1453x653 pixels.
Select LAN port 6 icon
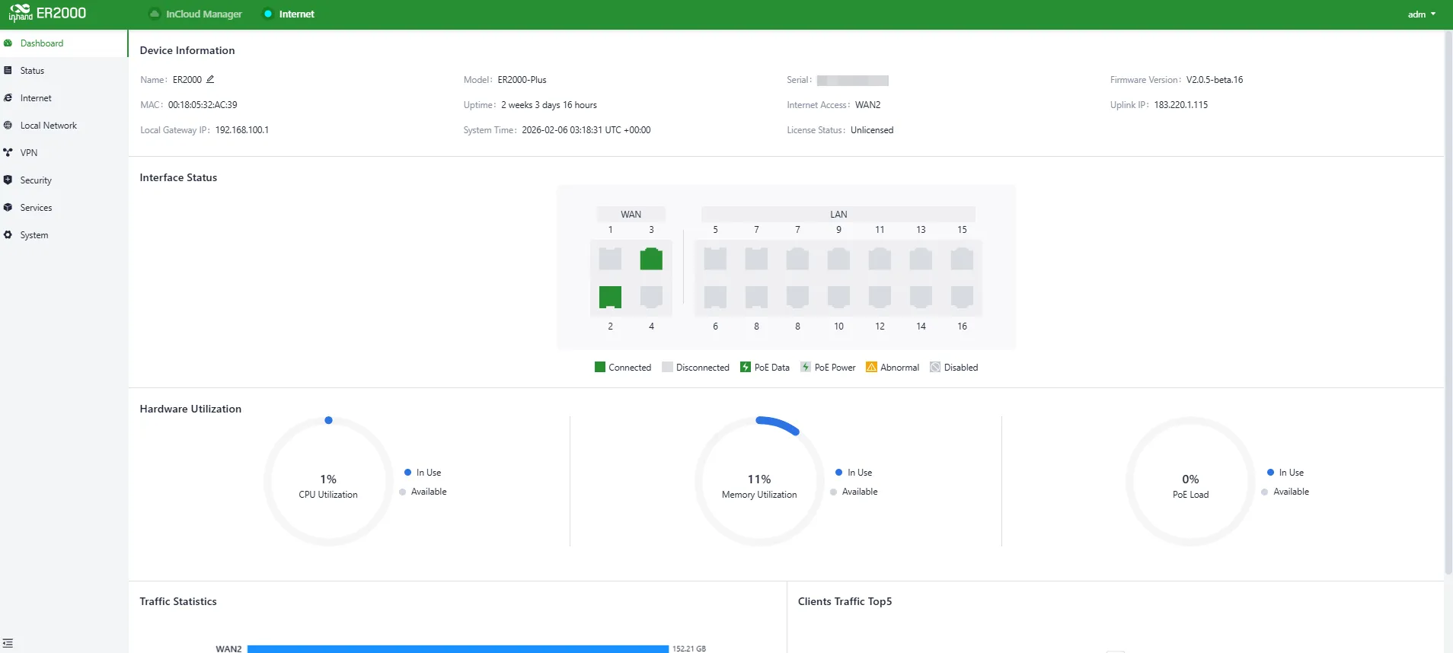715,297
